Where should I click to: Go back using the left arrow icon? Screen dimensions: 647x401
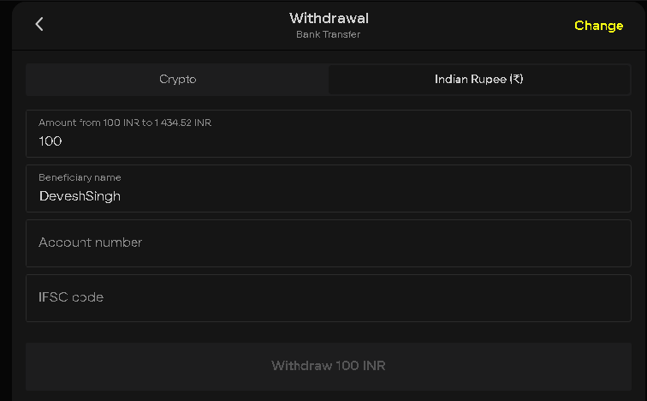39,24
